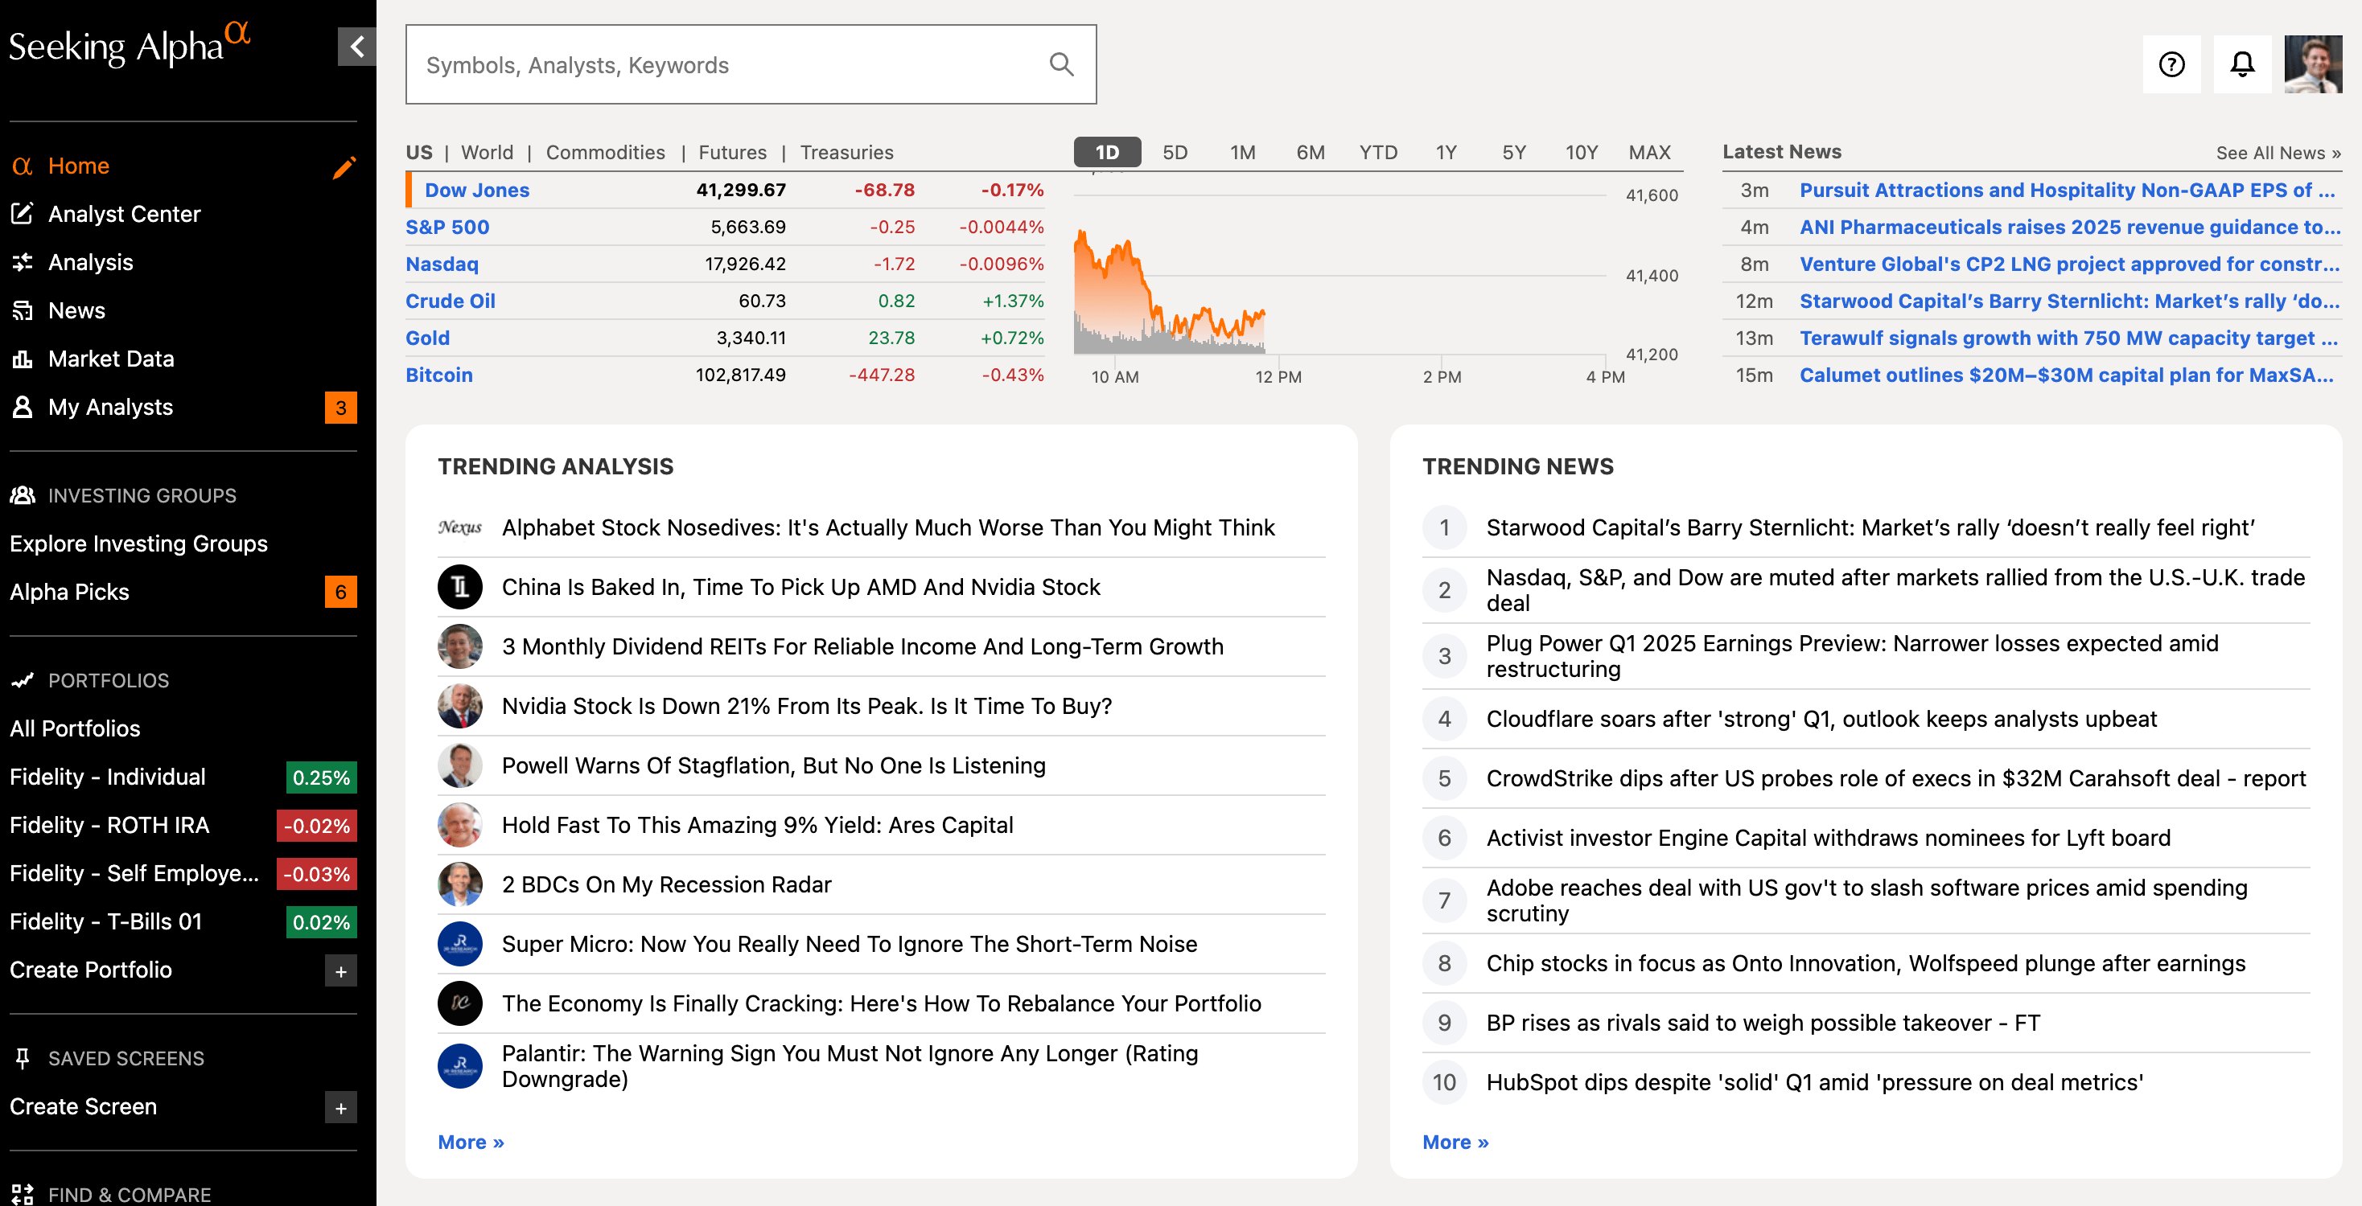Click the Market Data chart icon
Image resolution: width=2362 pixels, height=1206 pixels.
(22, 359)
